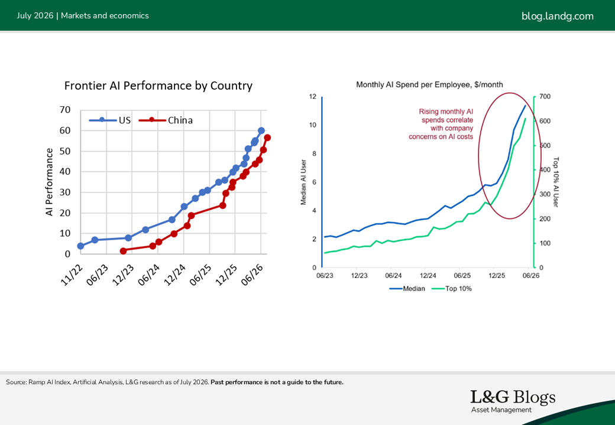Click 'Past performance is not a guide' disclaimer
Viewport: 615px width, 425px height.
277,382
